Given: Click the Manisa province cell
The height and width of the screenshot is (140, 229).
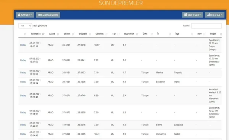Looking at the screenshot, I should click(159, 73).
